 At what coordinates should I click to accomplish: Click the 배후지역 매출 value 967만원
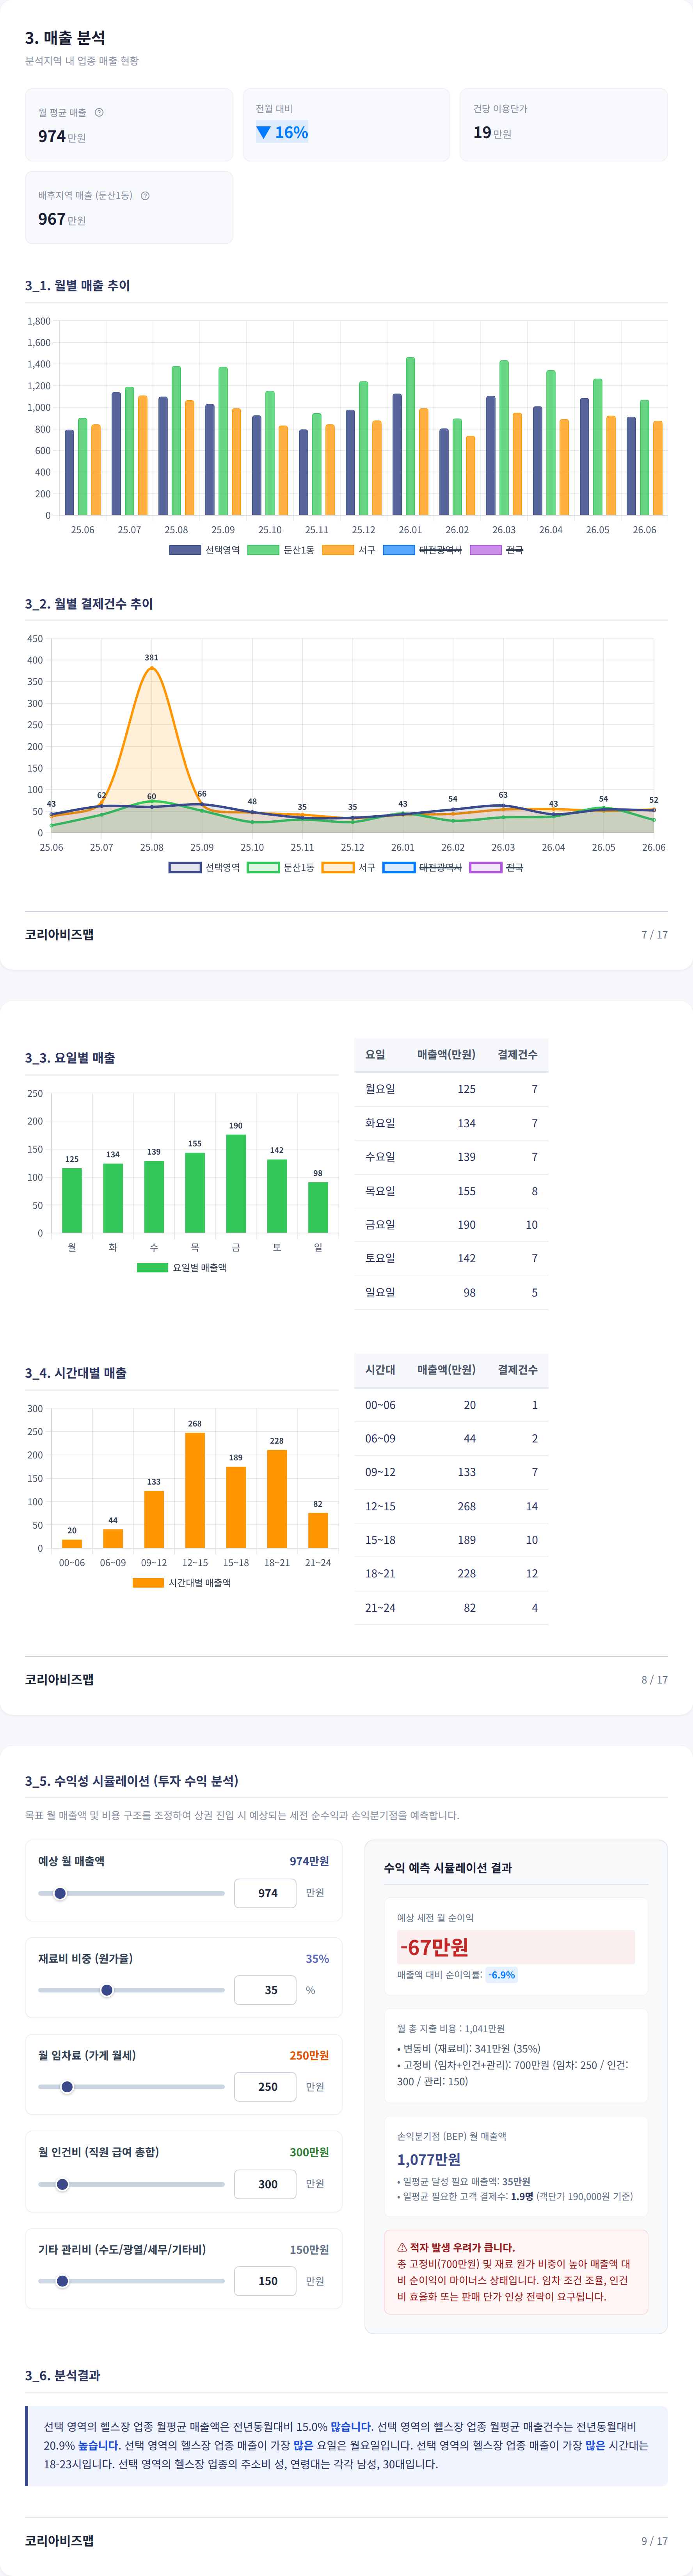pos(62,219)
